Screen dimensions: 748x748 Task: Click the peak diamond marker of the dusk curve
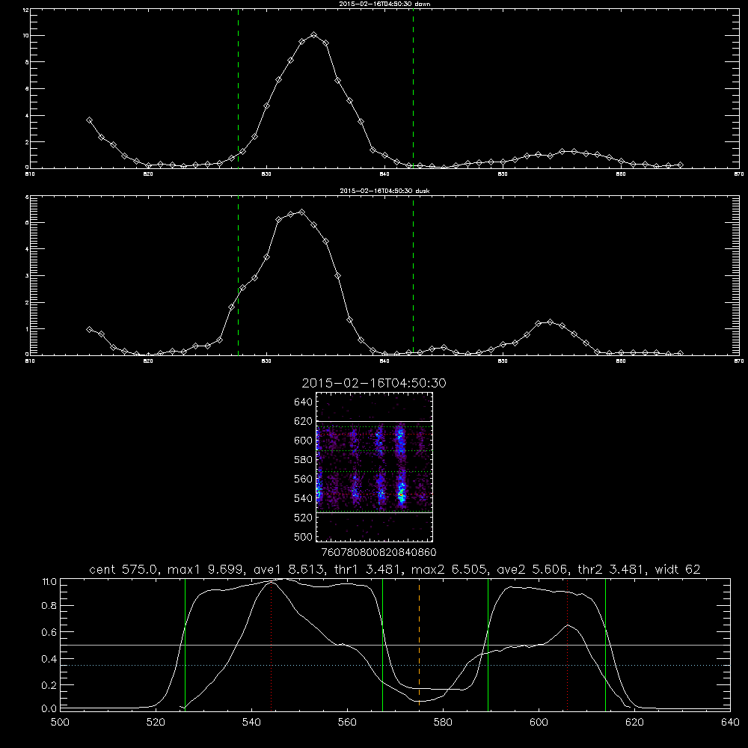pos(301,212)
